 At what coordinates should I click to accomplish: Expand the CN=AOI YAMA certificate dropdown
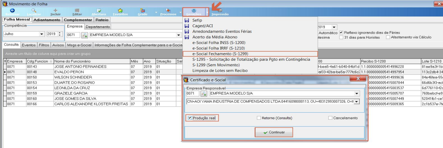click(x=357, y=102)
